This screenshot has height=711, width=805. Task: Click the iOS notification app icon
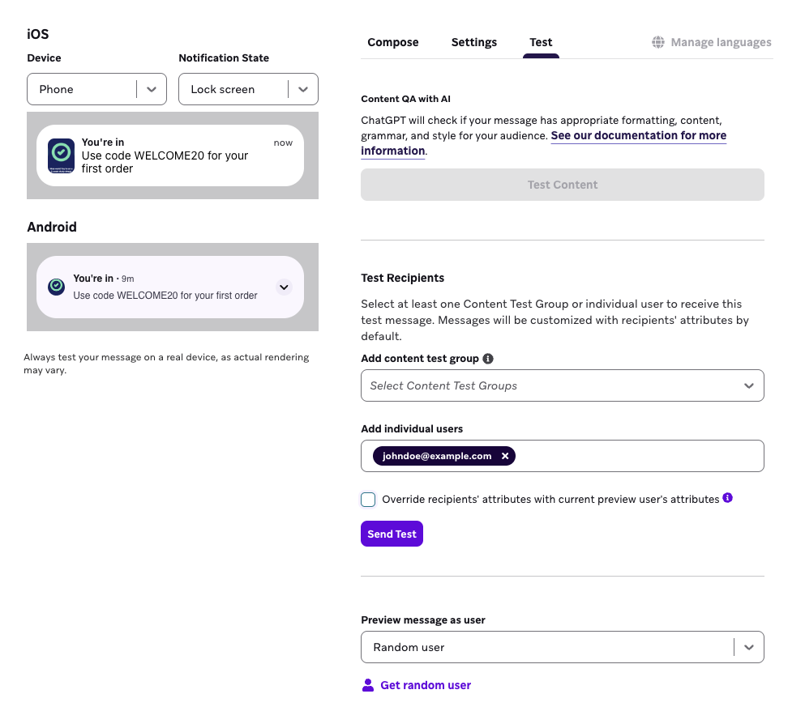click(x=61, y=155)
